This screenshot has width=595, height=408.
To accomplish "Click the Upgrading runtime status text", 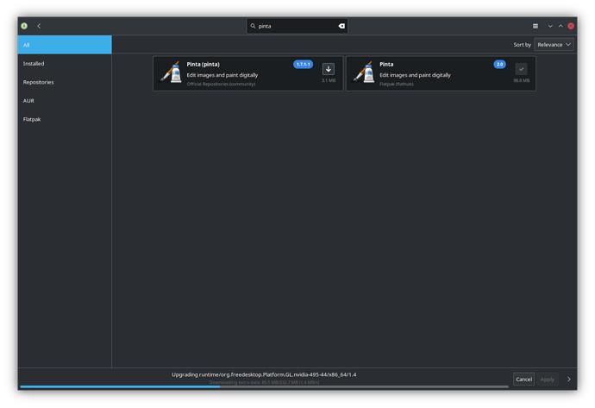I will (264, 374).
